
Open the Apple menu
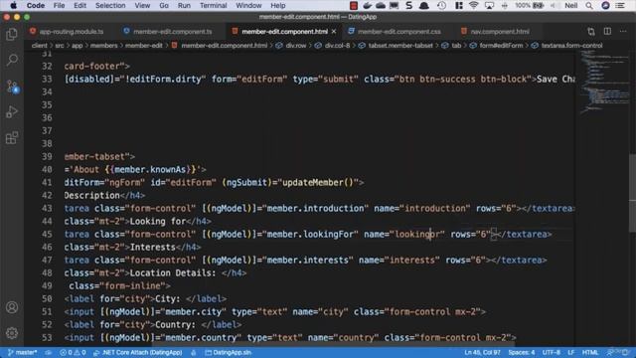[13, 5]
